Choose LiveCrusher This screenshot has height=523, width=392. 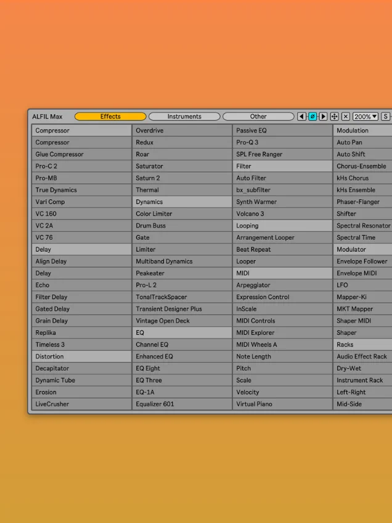(x=81, y=404)
